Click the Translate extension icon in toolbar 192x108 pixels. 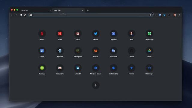[160, 15]
